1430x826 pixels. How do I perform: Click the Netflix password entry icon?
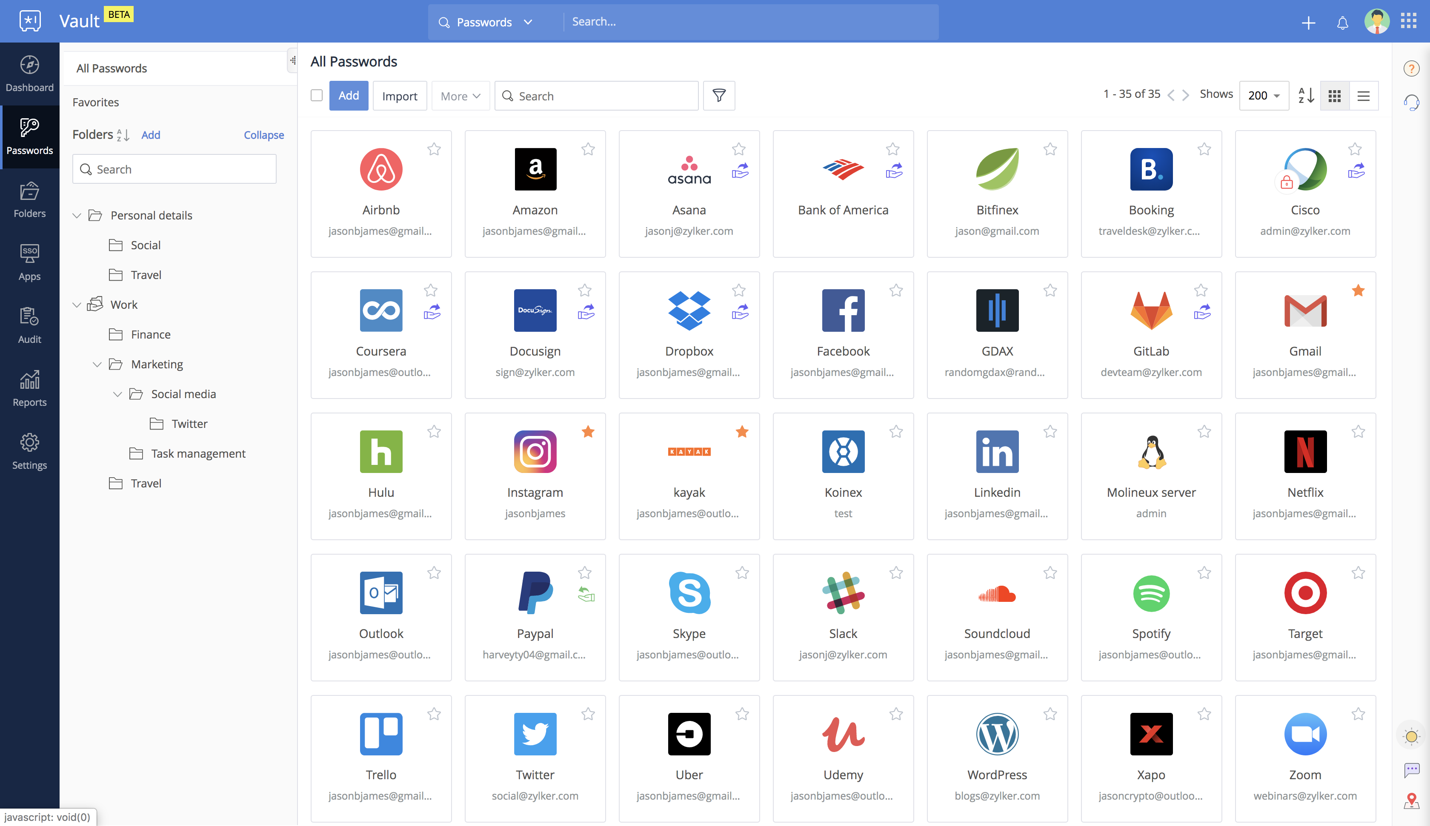click(x=1305, y=450)
